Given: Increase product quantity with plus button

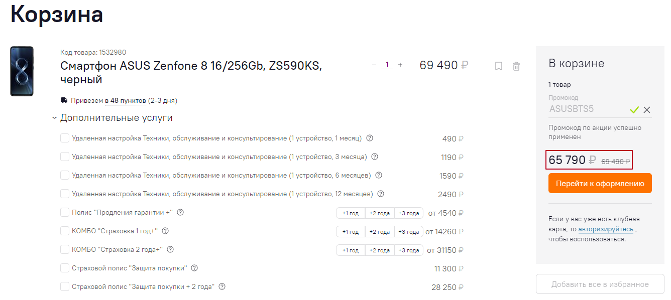Looking at the screenshot, I should point(400,65).
